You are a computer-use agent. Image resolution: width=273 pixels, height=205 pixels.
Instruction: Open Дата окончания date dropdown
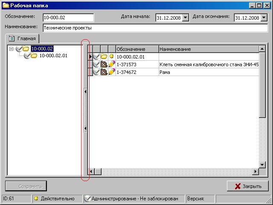click(x=264, y=18)
